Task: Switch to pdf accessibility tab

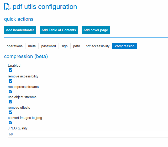Action: (x=98, y=46)
